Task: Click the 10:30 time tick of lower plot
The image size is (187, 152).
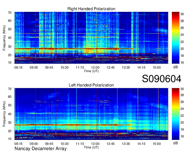Action: pos(65,144)
